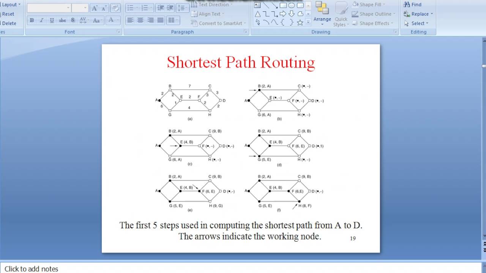The width and height of the screenshot is (486, 273).
Task: Toggle Italic formatting
Action: coord(41,20)
